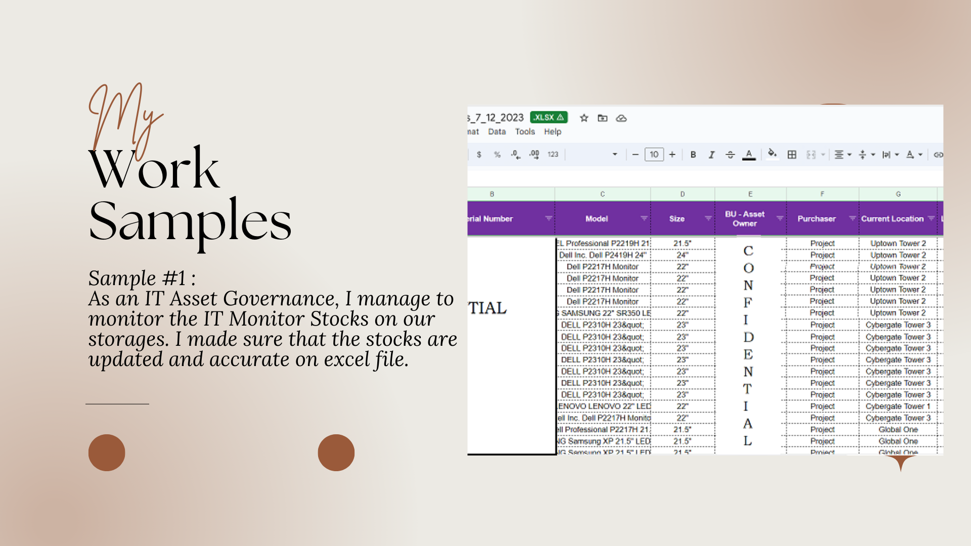Click the font size field

(654, 155)
